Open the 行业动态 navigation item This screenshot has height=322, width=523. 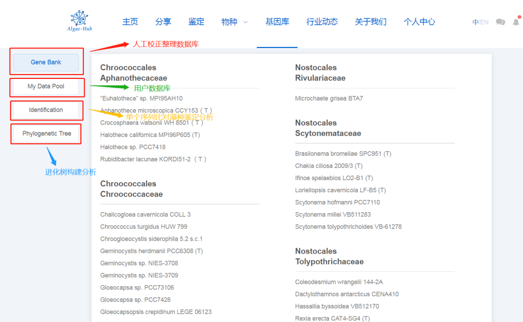pyautogui.click(x=322, y=22)
